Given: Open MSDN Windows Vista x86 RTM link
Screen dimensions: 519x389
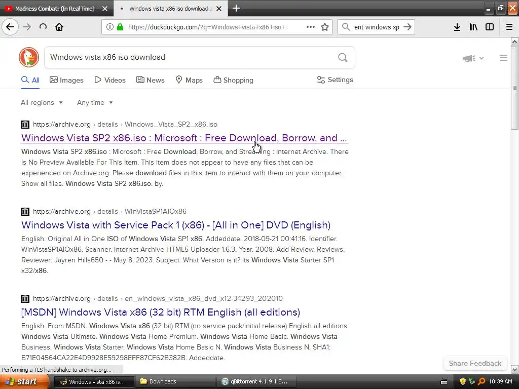Looking at the screenshot, I should click(161, 312).
